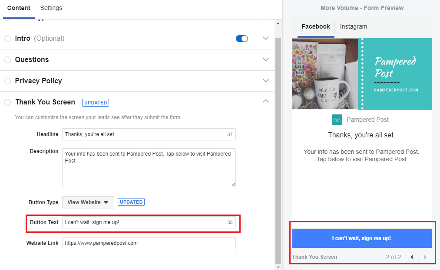The height and width of the screenshot is (270, 440).
Task: Click the UPDATED badge beside Thank You Screen
Action: [x=95, y=102]
